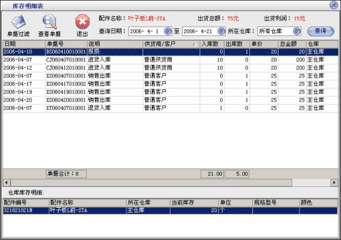Select the row XS060419010001

[x=170, y=92]
